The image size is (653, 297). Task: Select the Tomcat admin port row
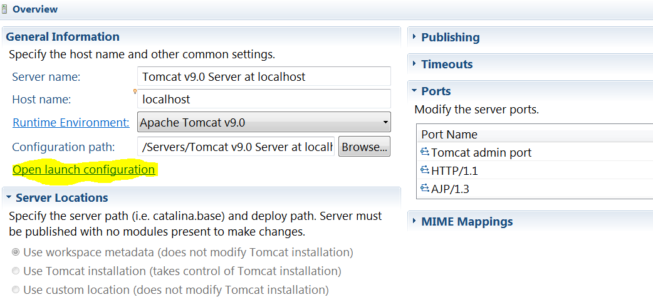coord(535,152)
